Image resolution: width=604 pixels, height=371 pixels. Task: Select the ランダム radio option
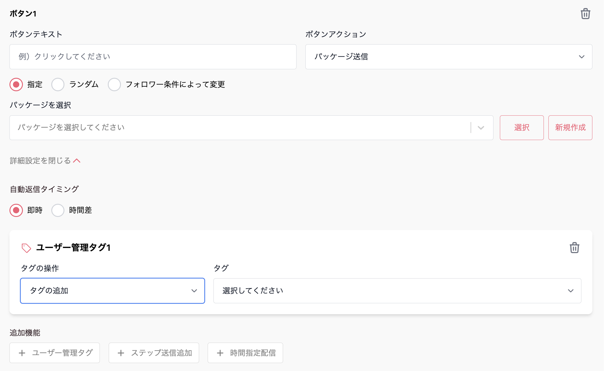coord(58,85)
